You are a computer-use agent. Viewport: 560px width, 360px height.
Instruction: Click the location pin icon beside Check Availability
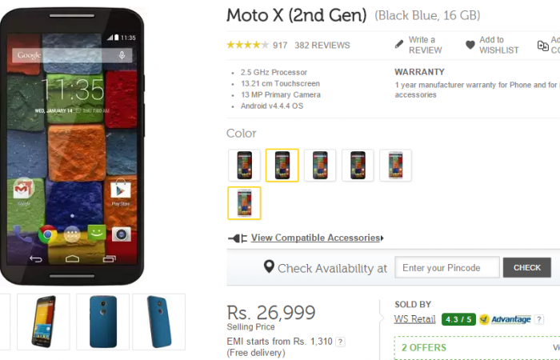[x=269, y=266]
